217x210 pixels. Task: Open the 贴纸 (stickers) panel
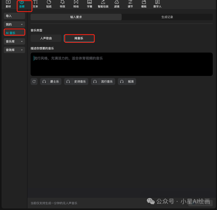coord(49,4)
